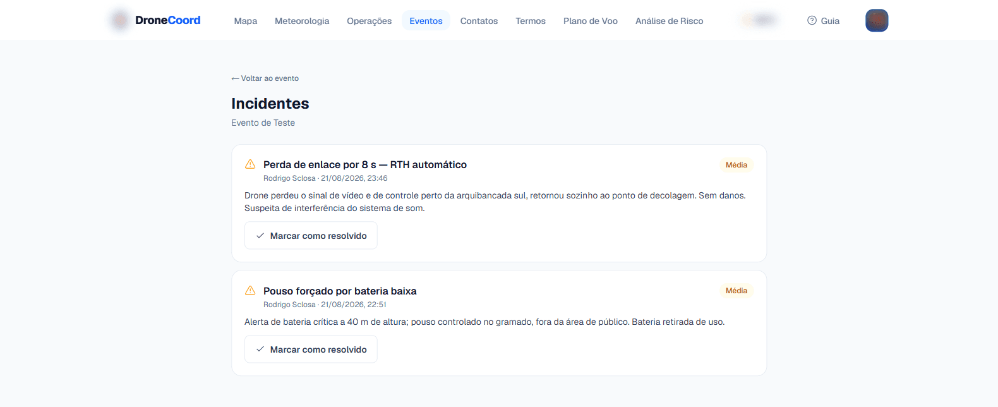Open Operações section
The image size is (998, 407).
coord(369,21)
